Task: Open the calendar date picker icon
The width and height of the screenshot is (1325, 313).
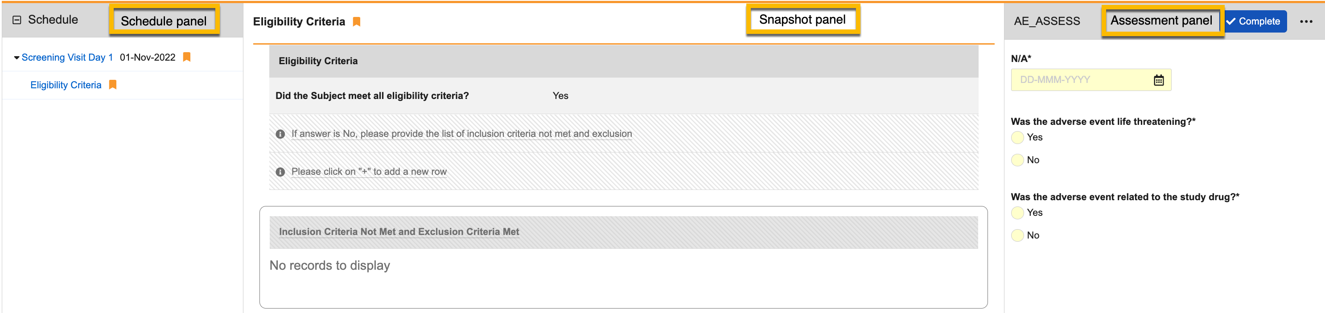Action: (1158, 80)
